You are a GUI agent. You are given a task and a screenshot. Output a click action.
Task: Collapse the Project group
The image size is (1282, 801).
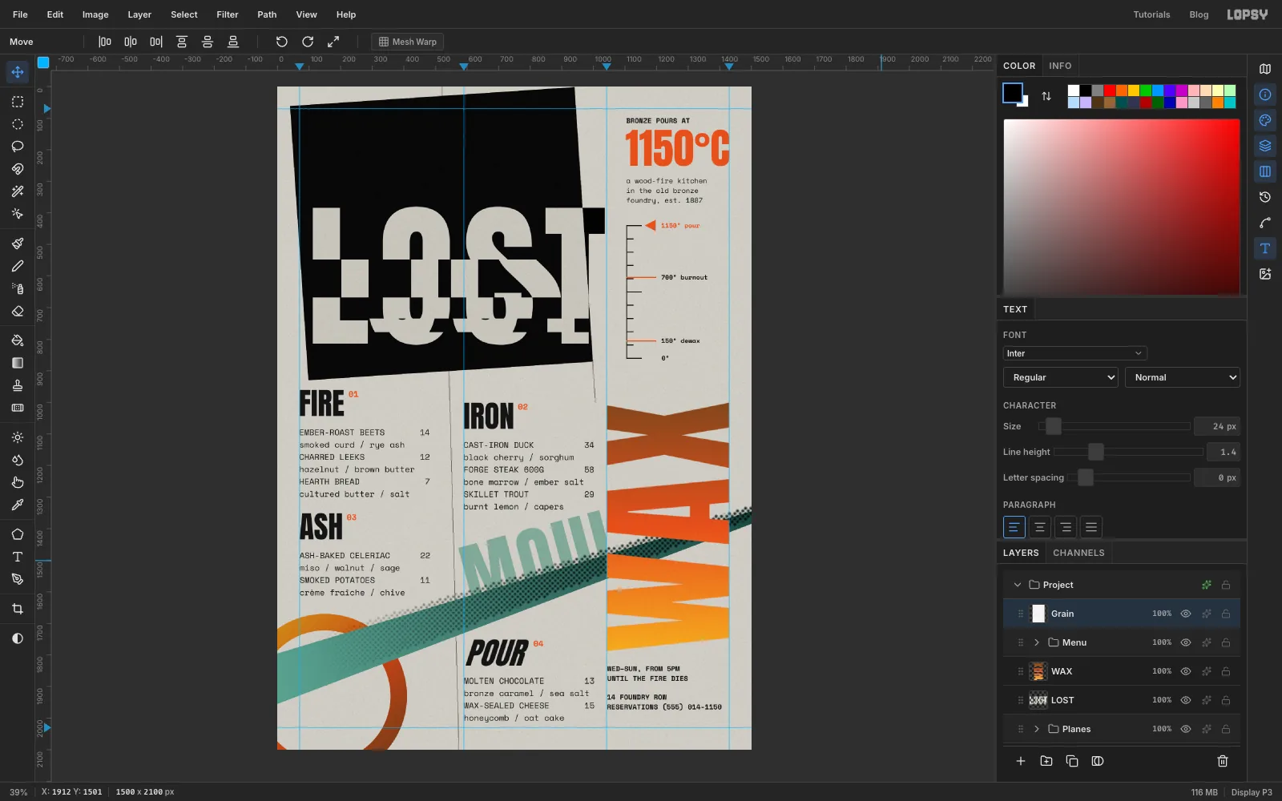click(x=1018, y=585)
